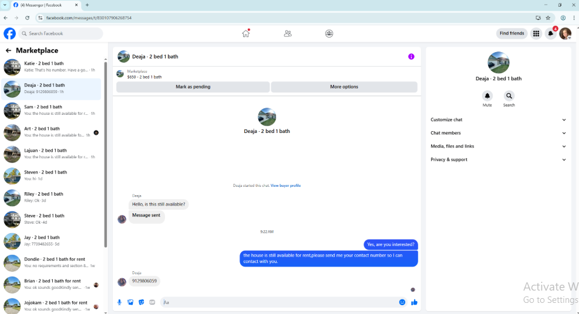Send a thumbs-up like
Screen dimensions: 579x314
click(x=415, y=302)
